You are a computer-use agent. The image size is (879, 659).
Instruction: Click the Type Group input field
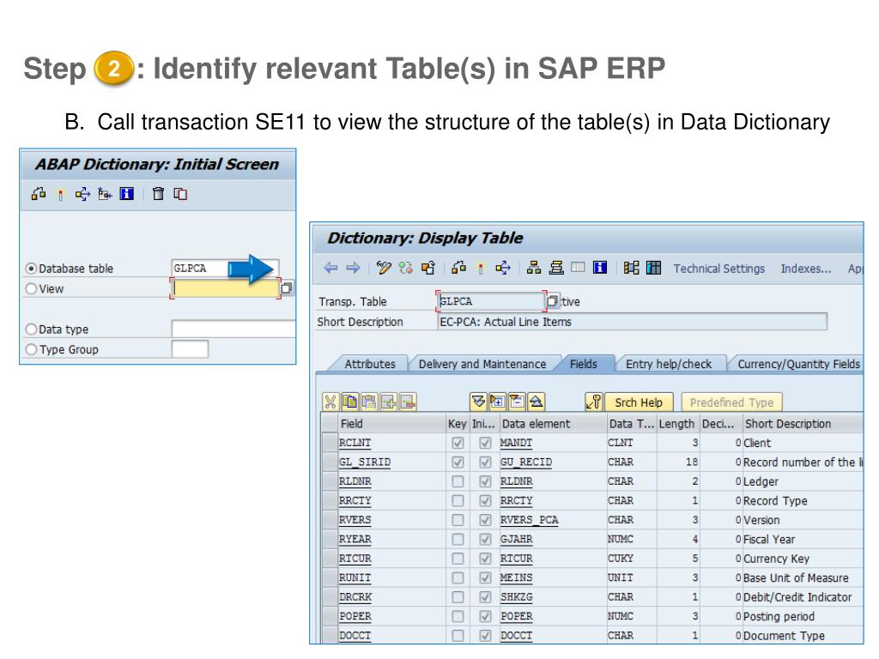click(190, 349)
